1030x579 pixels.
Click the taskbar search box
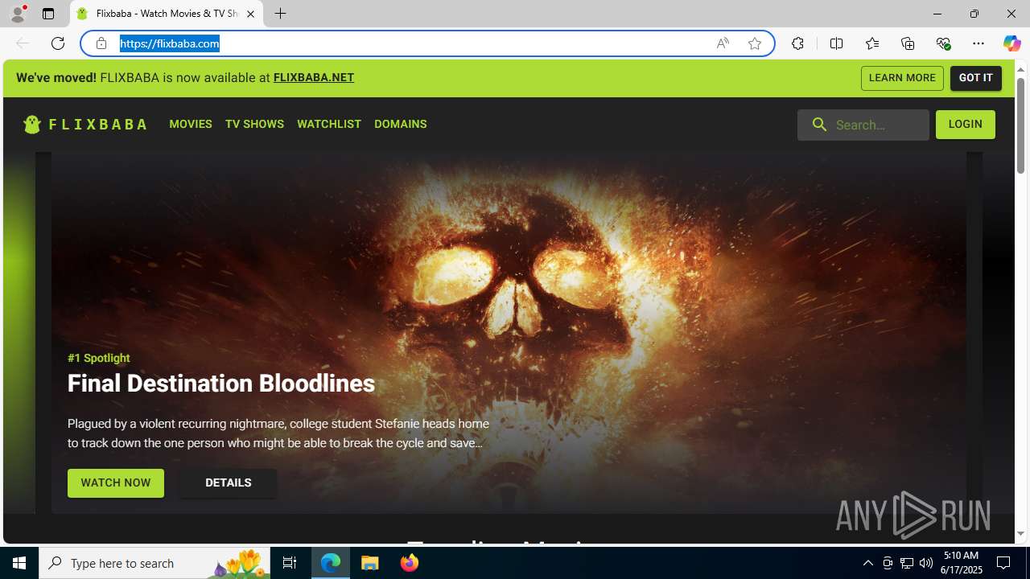[154, 563]
